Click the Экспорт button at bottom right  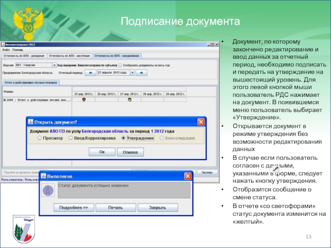[x=206, y=172]
